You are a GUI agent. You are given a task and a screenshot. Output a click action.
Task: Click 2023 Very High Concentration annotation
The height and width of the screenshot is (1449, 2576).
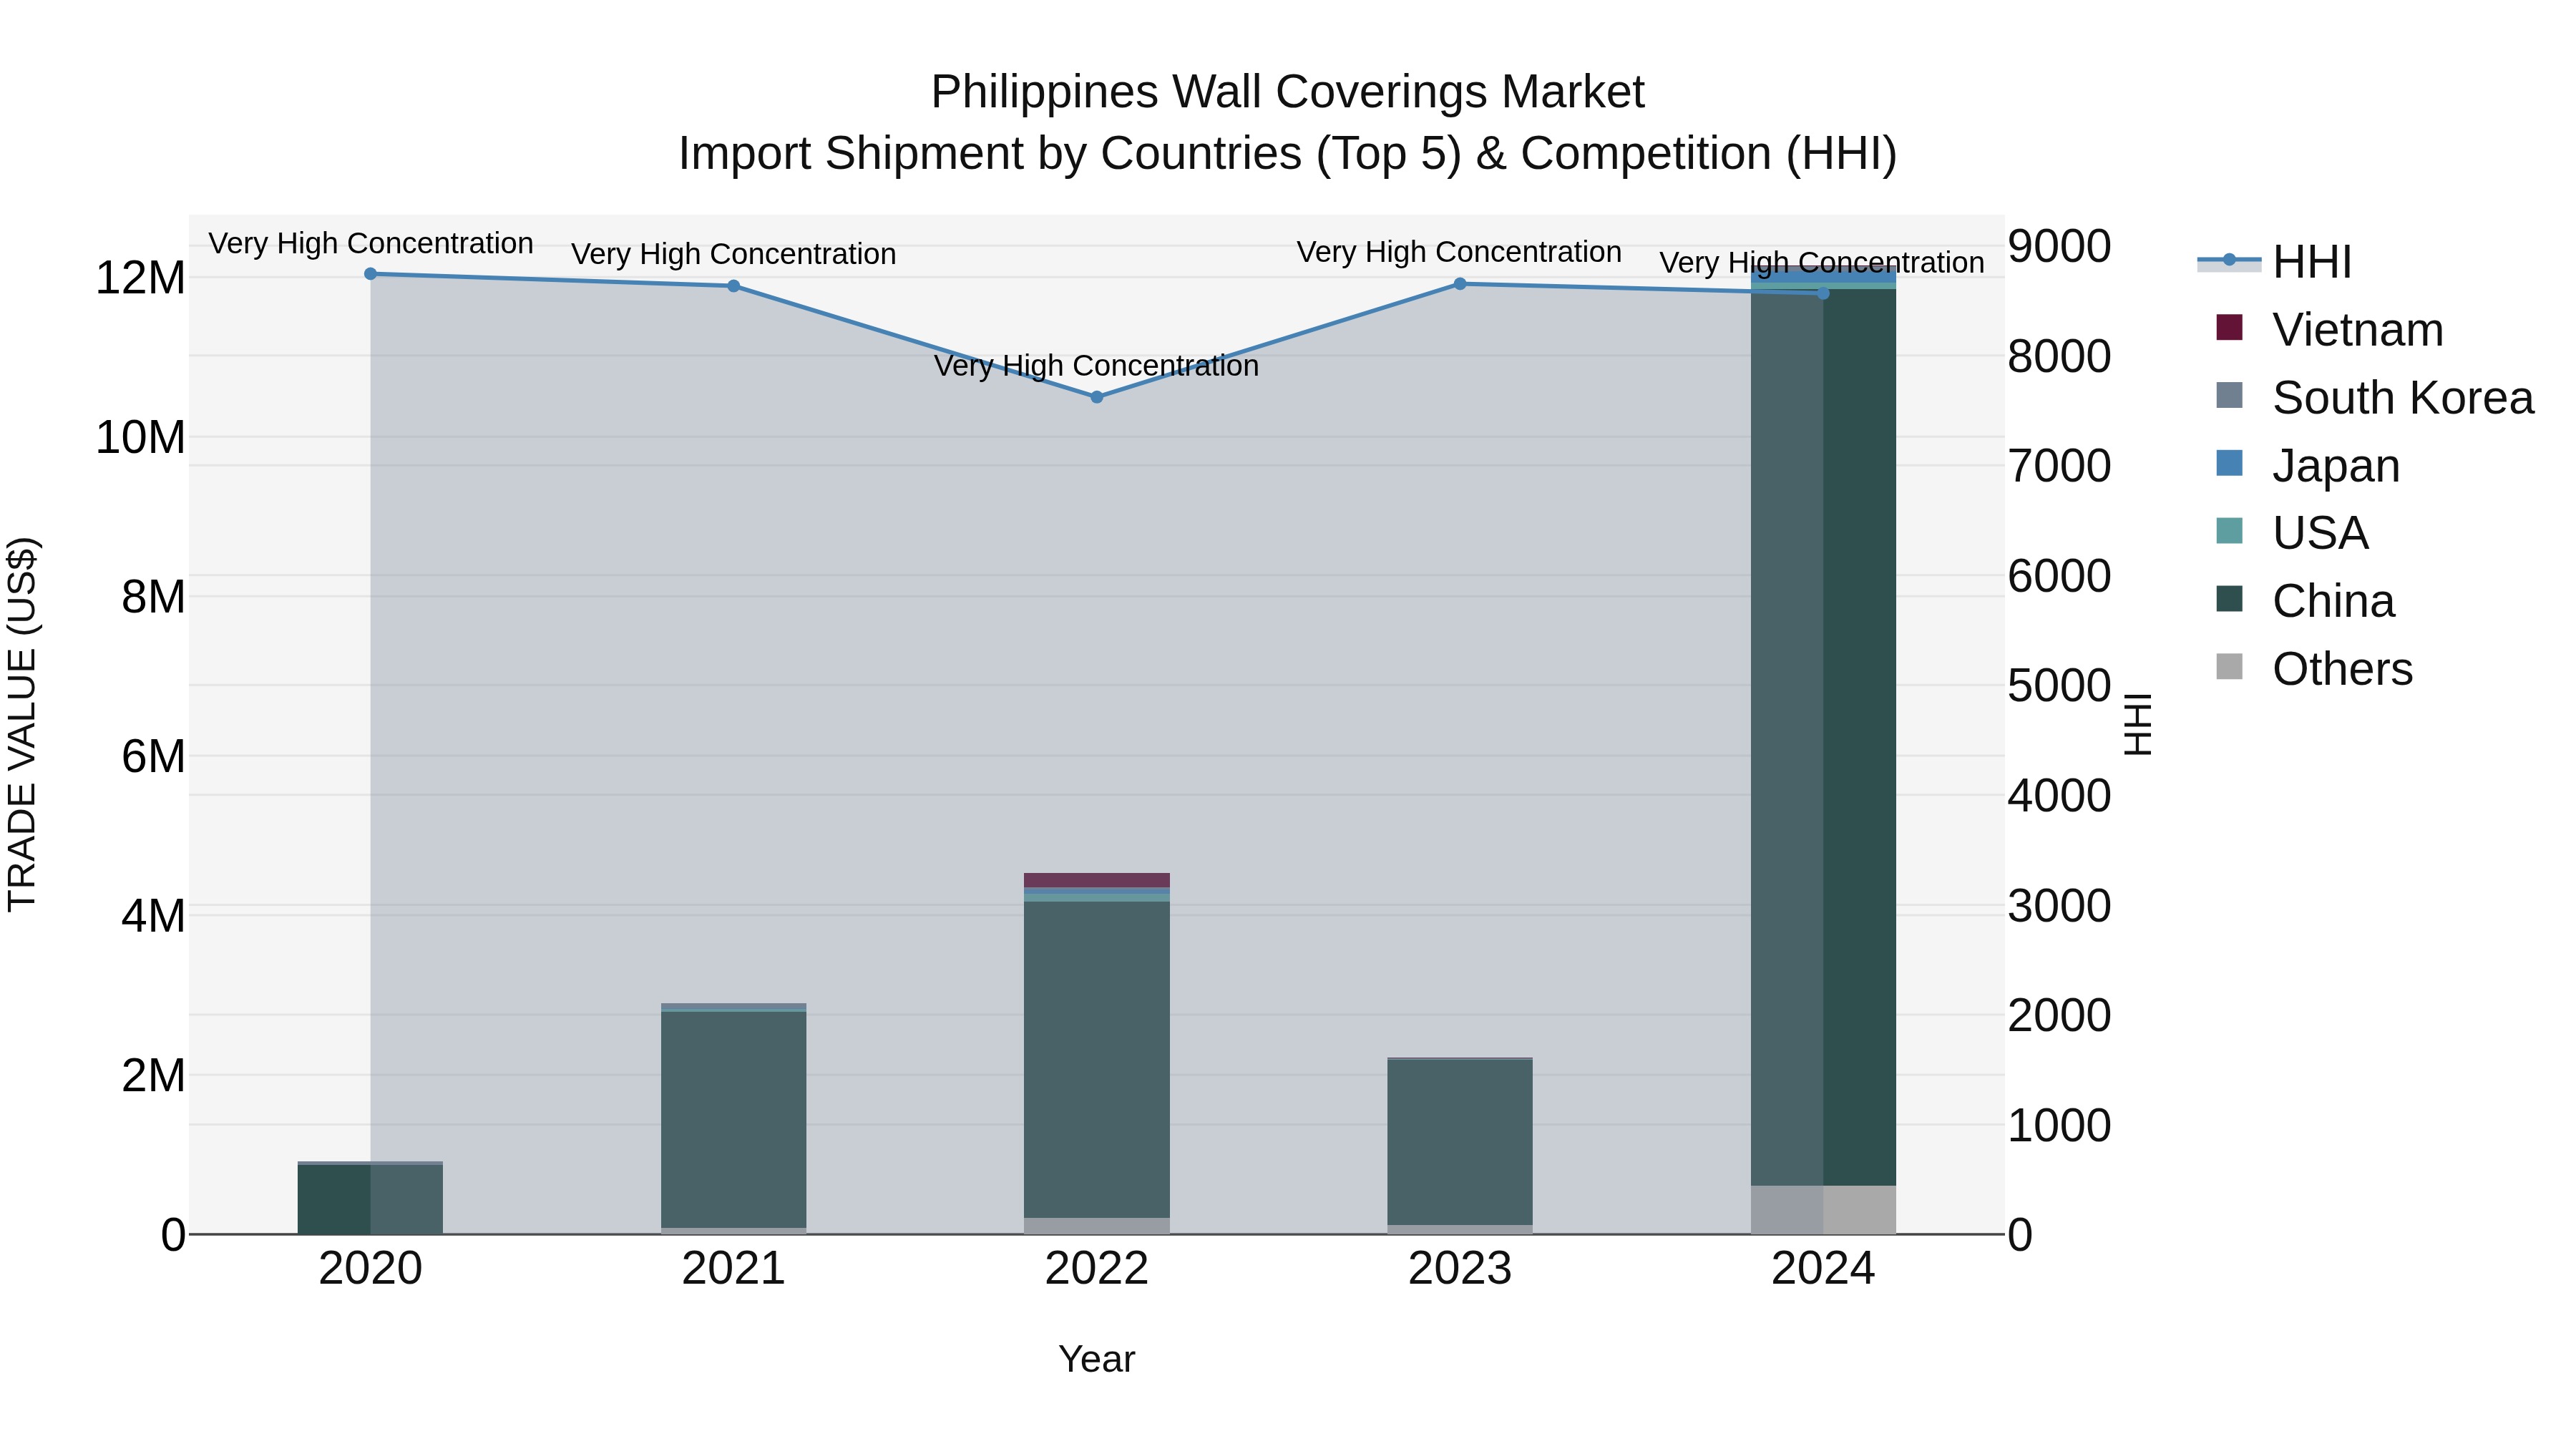(x=1459, y=252)
